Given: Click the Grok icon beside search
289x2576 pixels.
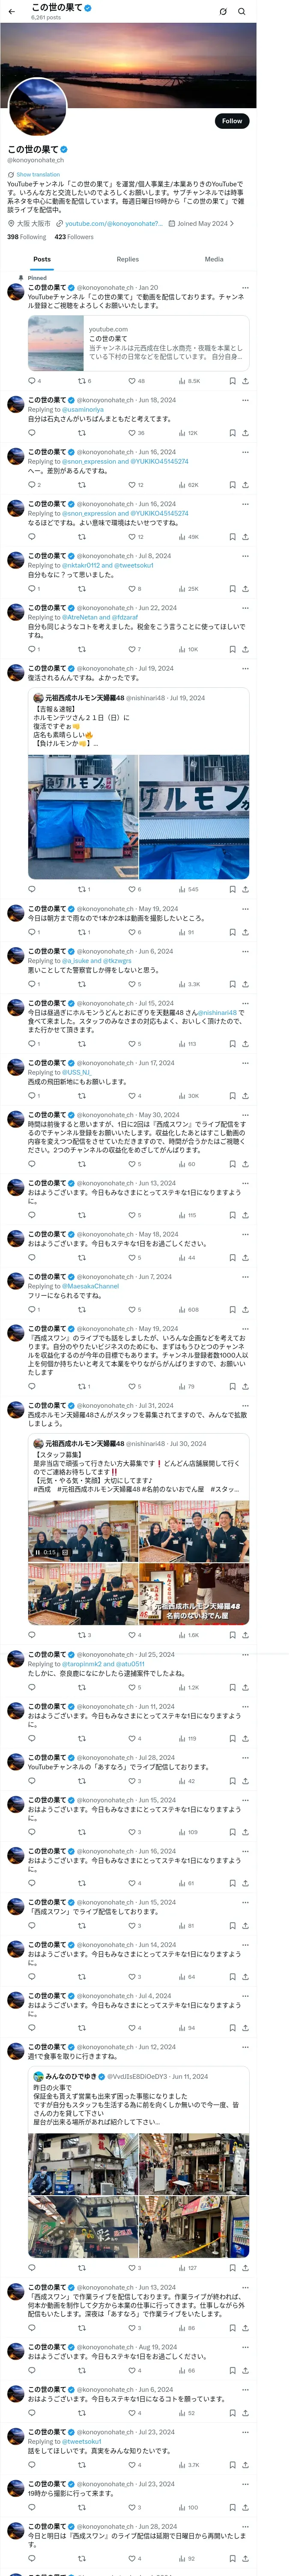Looking at the screenshot, I should pyautogui.click(x=222, y=11).
